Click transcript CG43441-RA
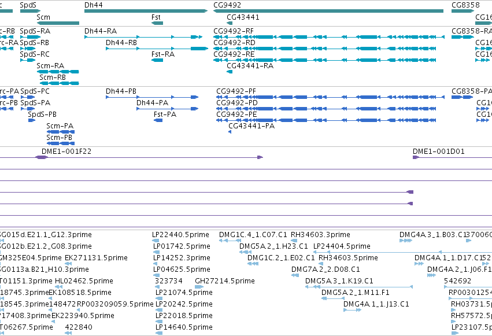This screenshot has height=336, width=492. [x=230, y=72]
